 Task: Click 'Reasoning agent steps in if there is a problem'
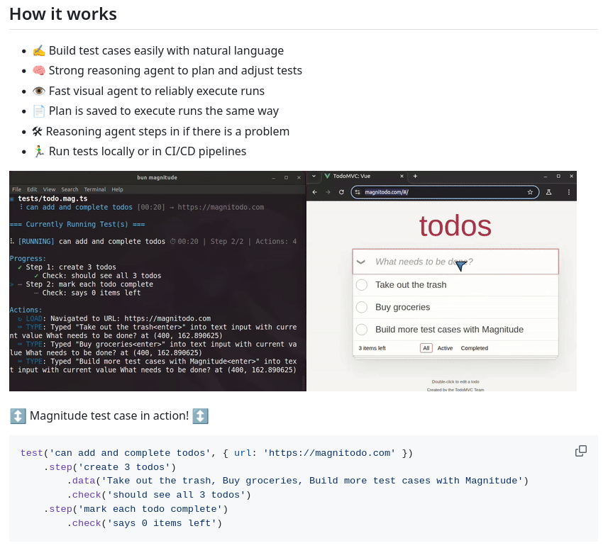pyautogui.click(x=167, y=131)
